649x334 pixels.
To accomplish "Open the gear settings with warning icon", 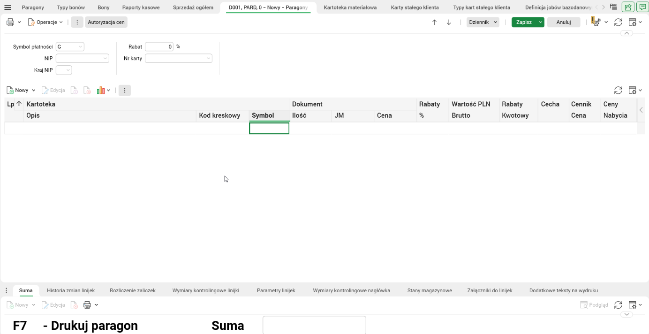I will [x=596, y=22].
